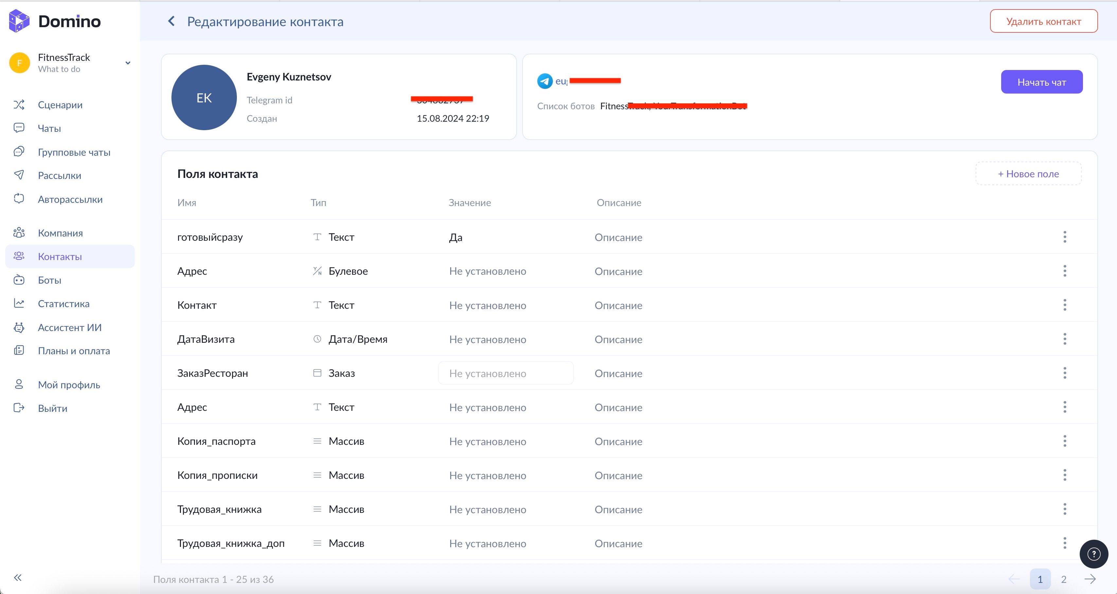Image resolution: width=1117 pixels, height=594 pixels.
Task: Click Удалить контакт button
Action: click(x=1043, y=21)
